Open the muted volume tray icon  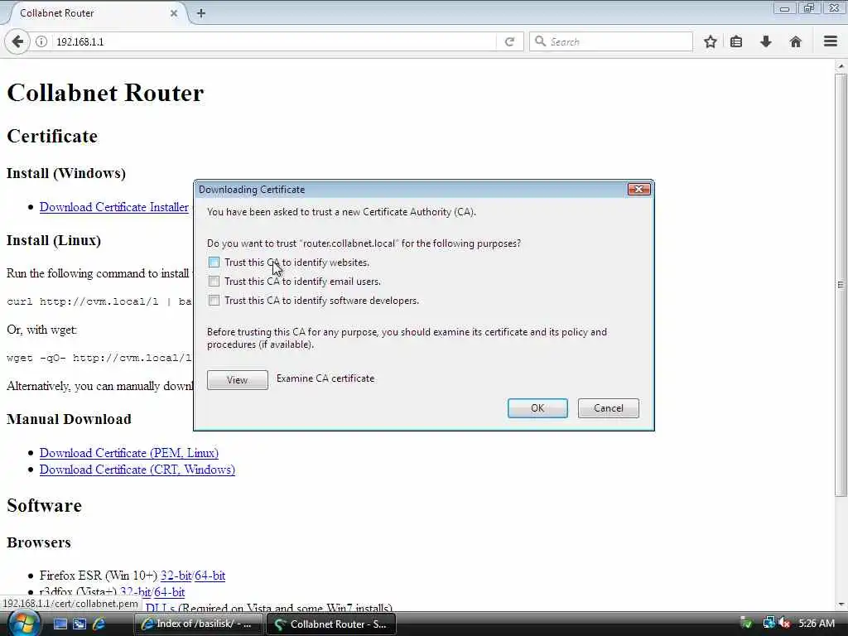(783, 623)
